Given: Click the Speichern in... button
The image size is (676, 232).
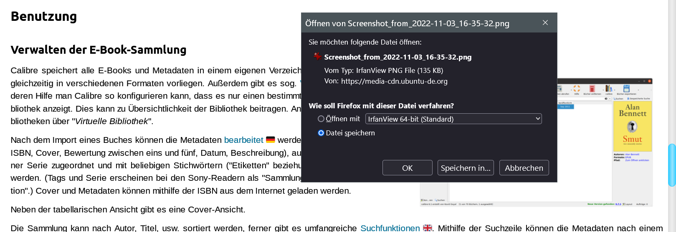Looking at the screenshot, I should 466,168.
